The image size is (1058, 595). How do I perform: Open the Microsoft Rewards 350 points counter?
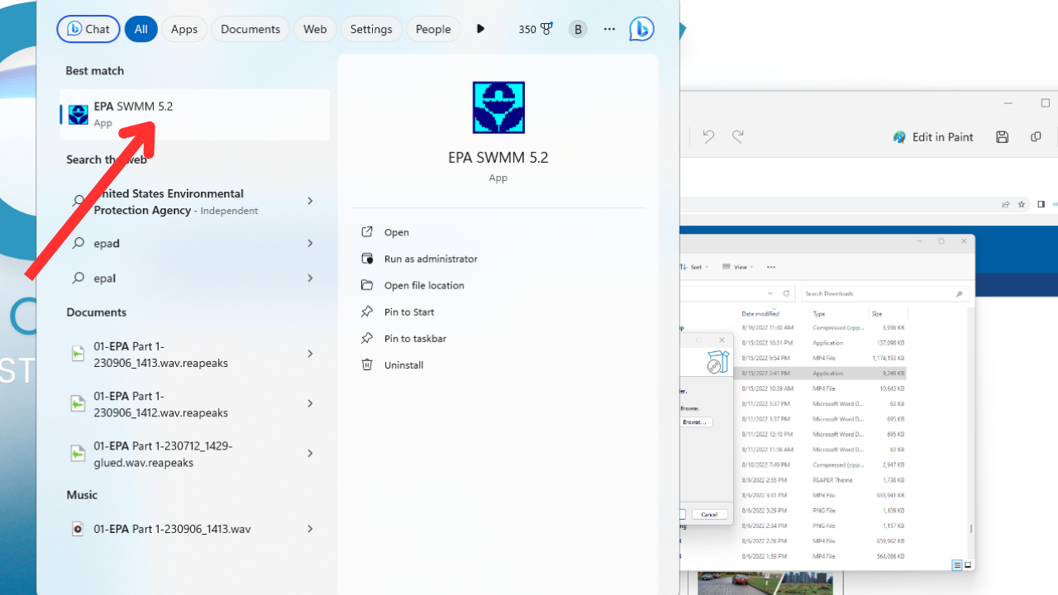pos(535,28)
